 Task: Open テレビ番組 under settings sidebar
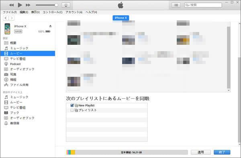(28, 59)
